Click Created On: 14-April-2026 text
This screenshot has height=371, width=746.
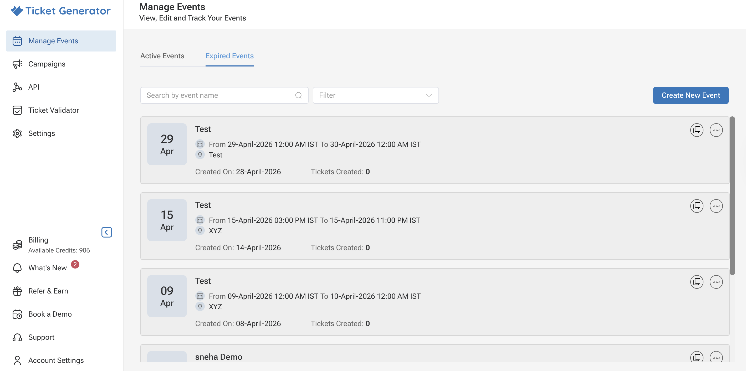tap(238, 248)
